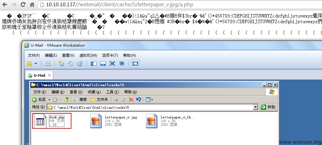Open Explorer 帮助(H) help menu
The width and height of the screenshot is (322, 145).
pos(131,92)
